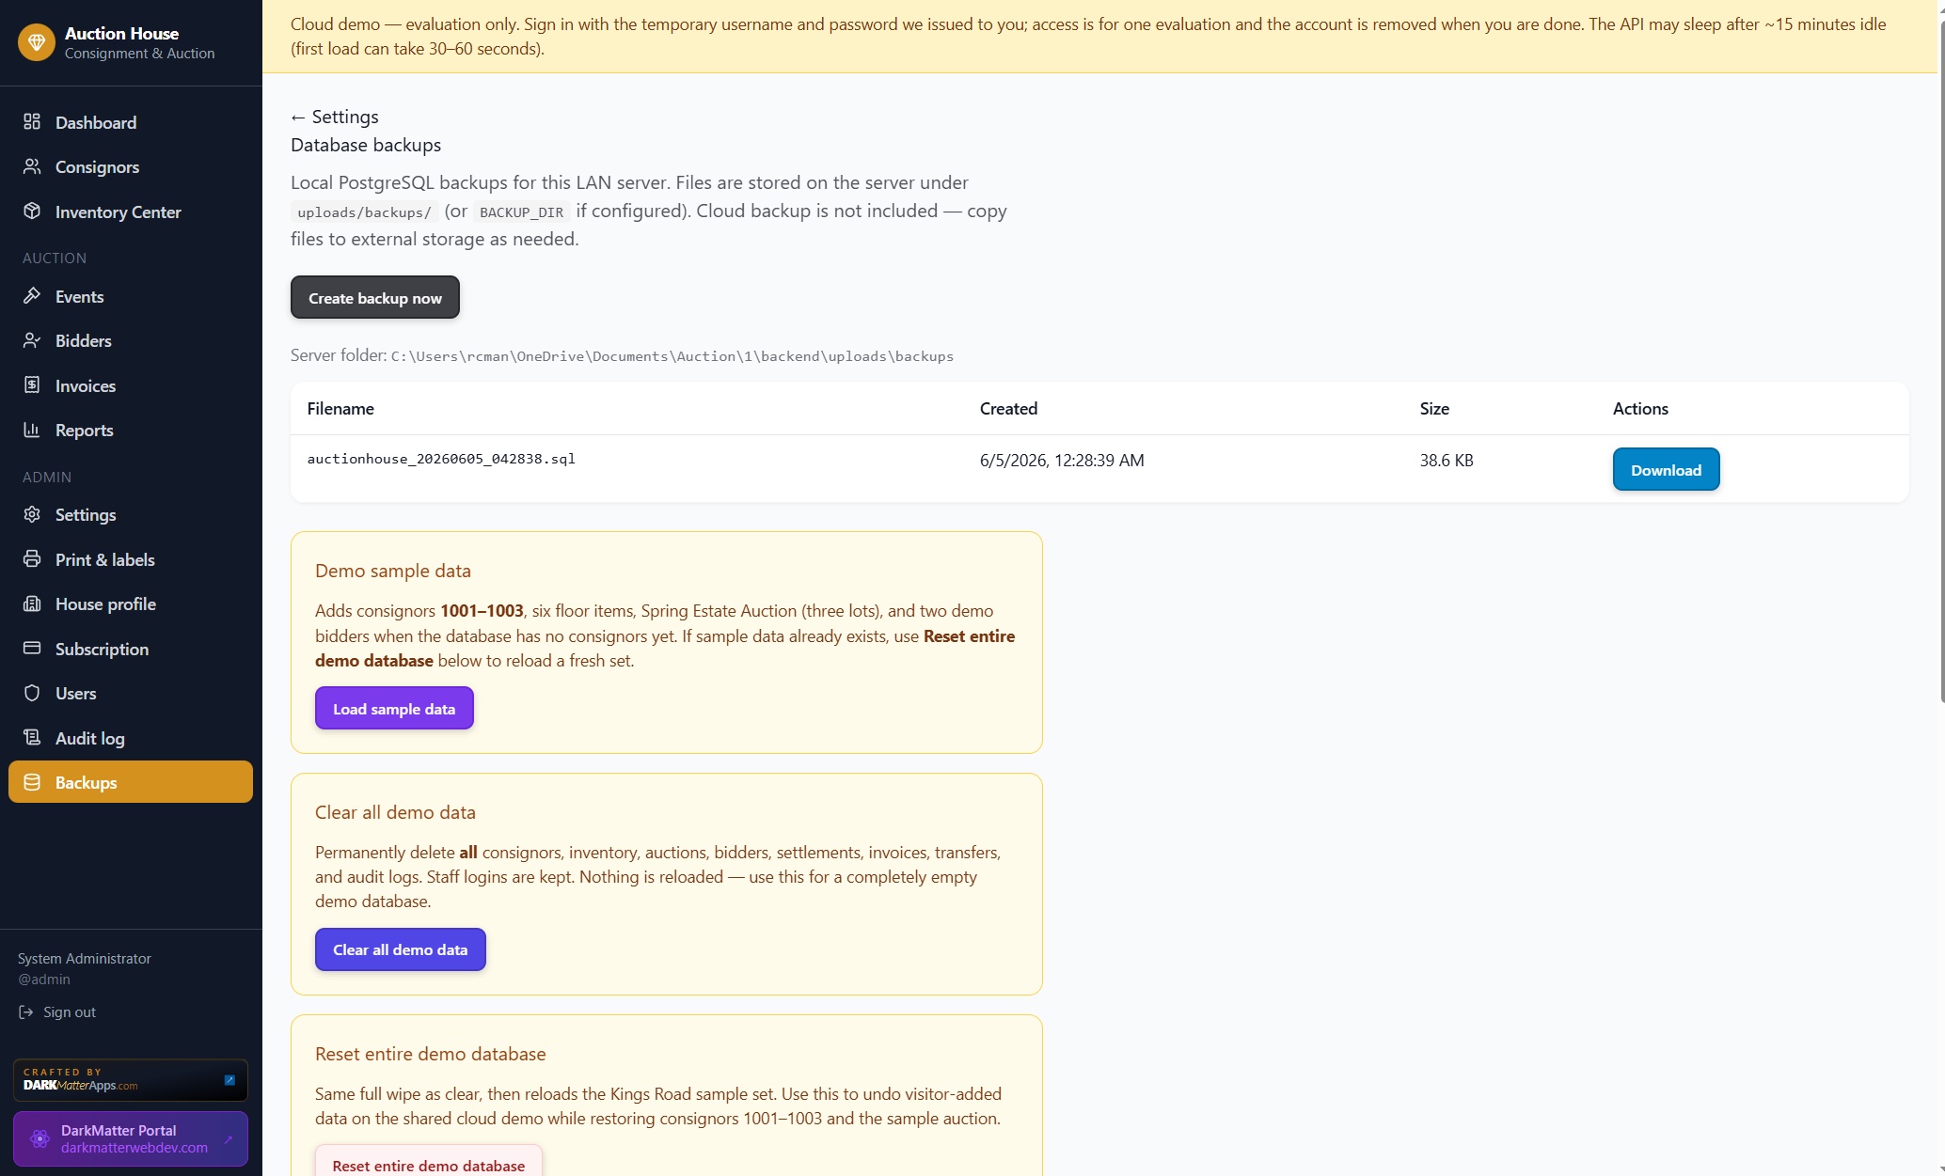Sign out of the admin account
This screenshot has width=1945, height=1176.
click(x=57, y=1012)
